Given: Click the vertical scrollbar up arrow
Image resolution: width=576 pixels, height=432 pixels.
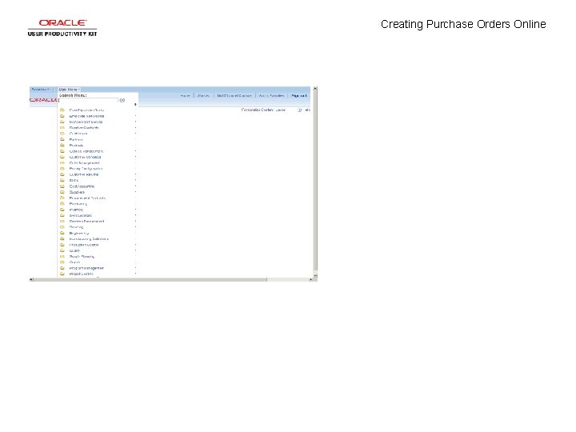Looking at the screenshot, I should click(x=315, y=89).
